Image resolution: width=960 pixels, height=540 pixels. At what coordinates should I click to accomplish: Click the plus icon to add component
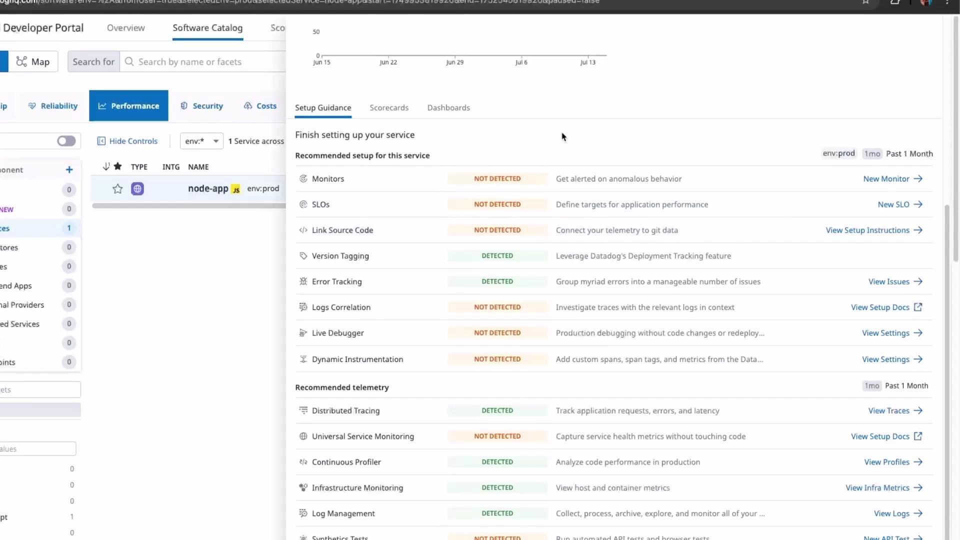(69, 170)
